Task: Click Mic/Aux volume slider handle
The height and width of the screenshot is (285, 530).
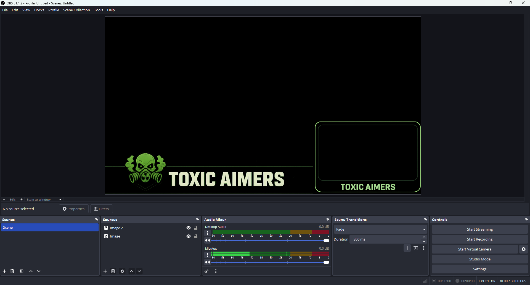Action: 326,262
